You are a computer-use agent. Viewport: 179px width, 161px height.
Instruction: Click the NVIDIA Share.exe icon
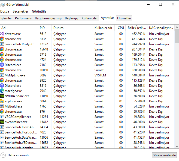pos(2,96)
